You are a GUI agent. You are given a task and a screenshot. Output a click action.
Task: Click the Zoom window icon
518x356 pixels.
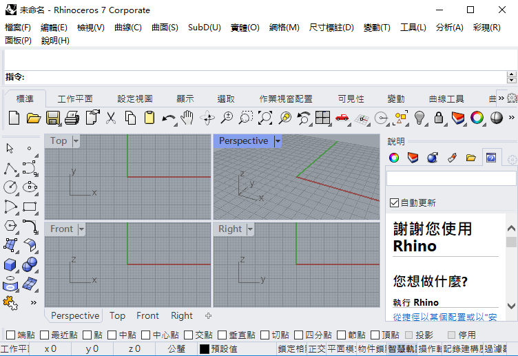point(245,118)
